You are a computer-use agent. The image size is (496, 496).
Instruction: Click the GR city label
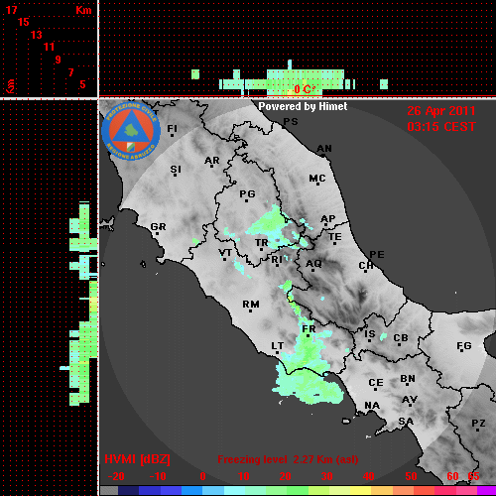click(x=158, y=227)
